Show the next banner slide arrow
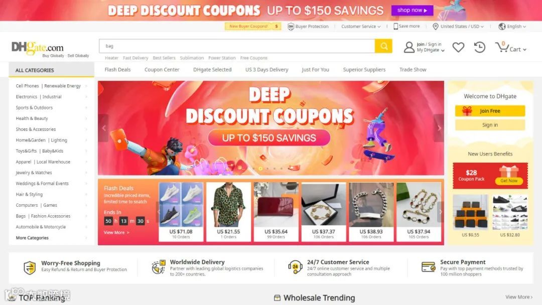 pos(439,128)
